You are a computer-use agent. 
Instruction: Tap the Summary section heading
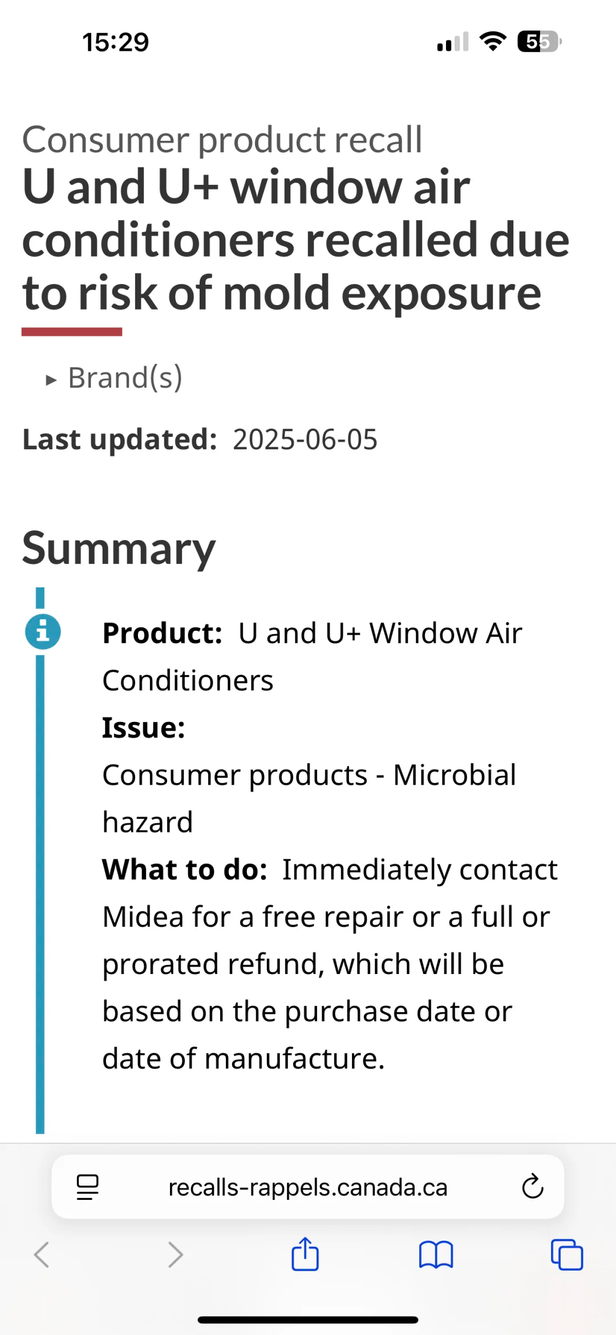click(x=119, y=549)
